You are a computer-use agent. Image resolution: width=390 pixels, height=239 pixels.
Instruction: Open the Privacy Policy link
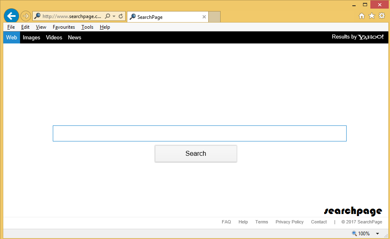pyautogui.click(x=289, y=222)
